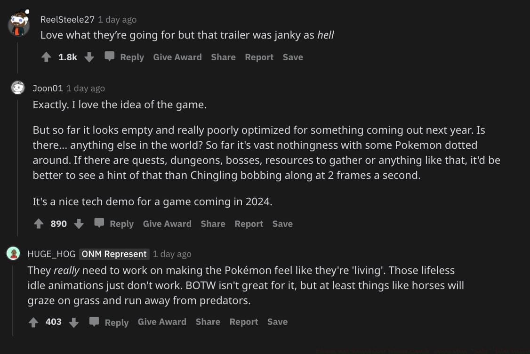Upvote Joon01's comment
This screenshot has width=530, height=354.
click(x=39, y=224)
